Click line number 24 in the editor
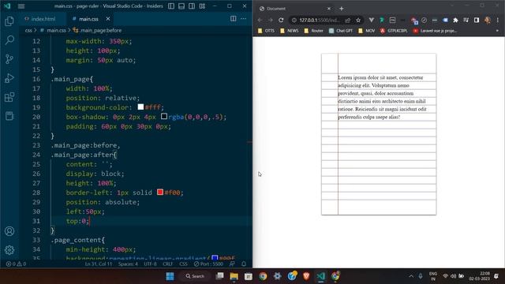 (36, 155)
